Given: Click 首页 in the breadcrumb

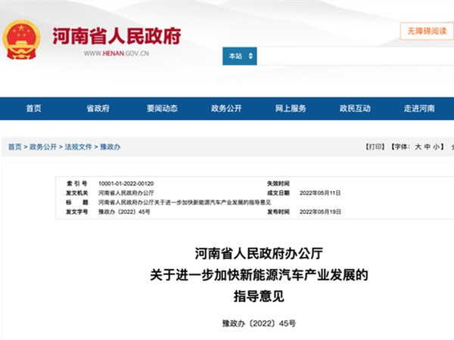Looking at the screenshot, I should (15, 147).
